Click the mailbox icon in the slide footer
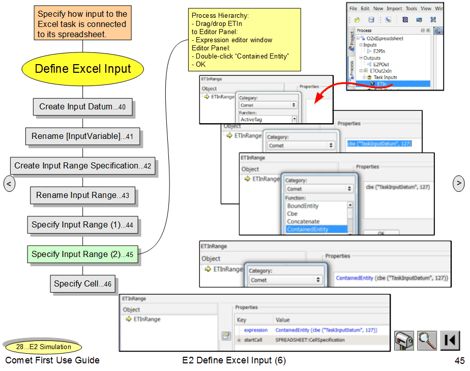Viewport: 470px width, 371px height. coord(404,340)
